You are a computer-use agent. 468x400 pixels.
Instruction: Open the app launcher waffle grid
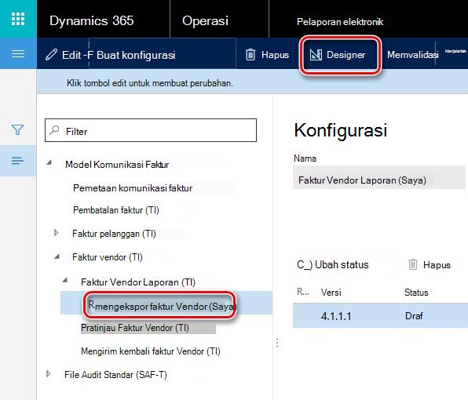pos(18,19)
